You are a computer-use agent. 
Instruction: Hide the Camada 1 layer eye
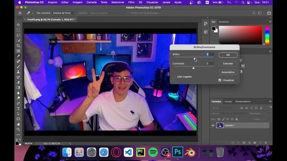tap(213, 125)
